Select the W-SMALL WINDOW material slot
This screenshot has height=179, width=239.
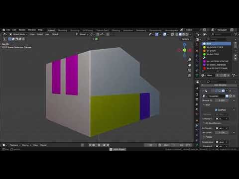pyautogui.click(x=216, y=65)
